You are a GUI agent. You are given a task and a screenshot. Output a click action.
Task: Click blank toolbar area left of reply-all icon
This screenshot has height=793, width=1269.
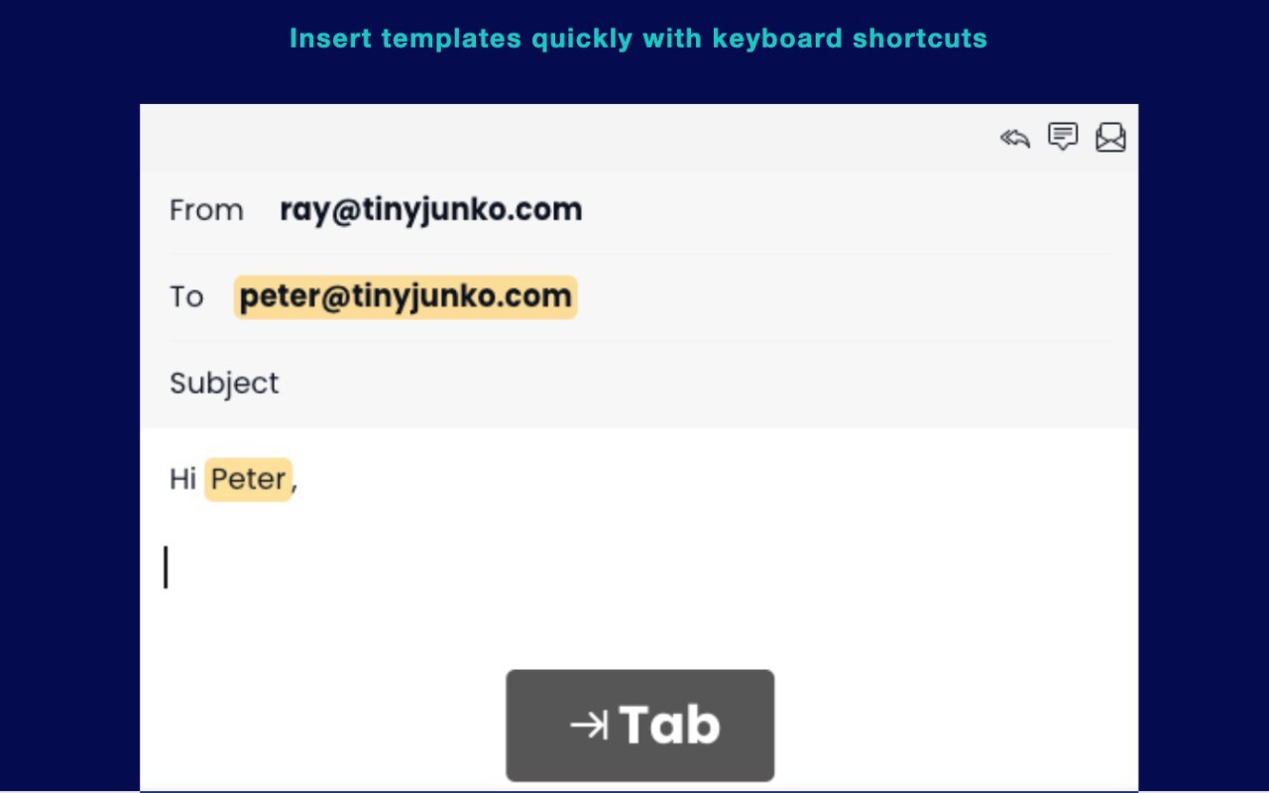pos(595,138)
